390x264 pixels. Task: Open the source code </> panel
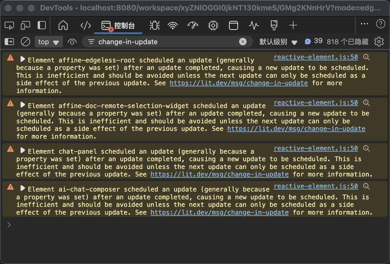pos(85,25)
